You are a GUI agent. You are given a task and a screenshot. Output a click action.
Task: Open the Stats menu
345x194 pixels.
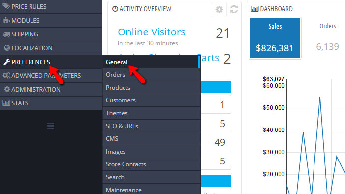point(51,103)
